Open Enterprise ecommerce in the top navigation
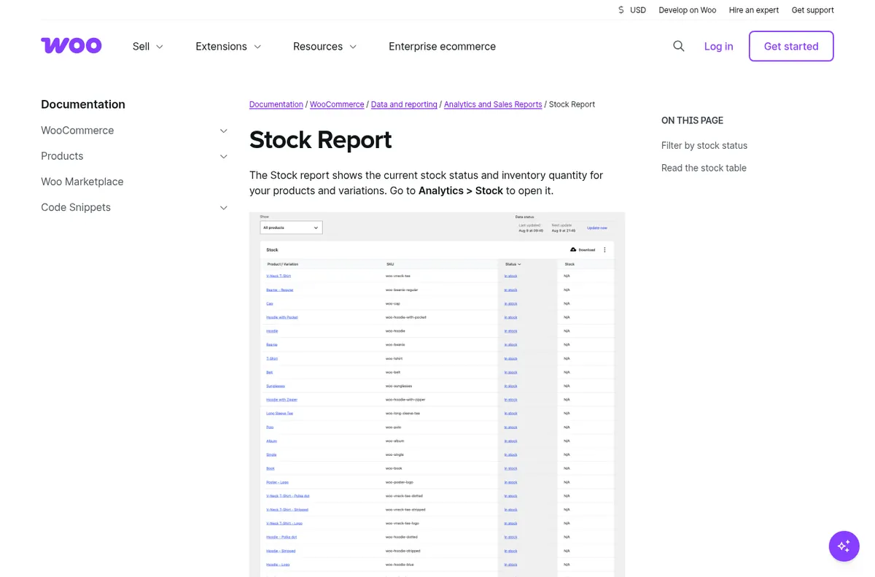This screenshot has width=875, height=577. (442, 46)
